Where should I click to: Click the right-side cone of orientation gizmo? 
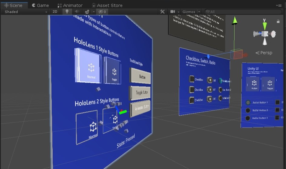pyautogui.click(x=273, y=34)
